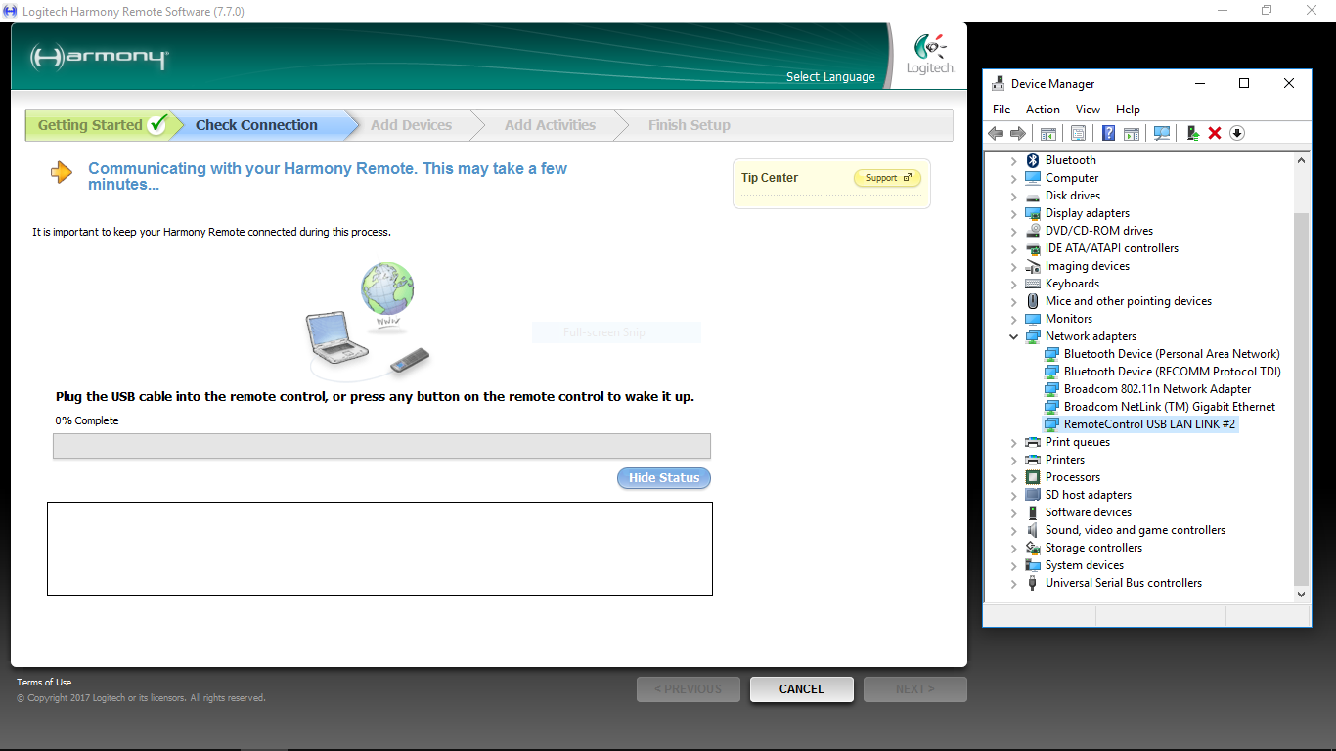Expand the Display adapters node
The width and height of the screenshot is (1336, 751).
point(1013,213)
